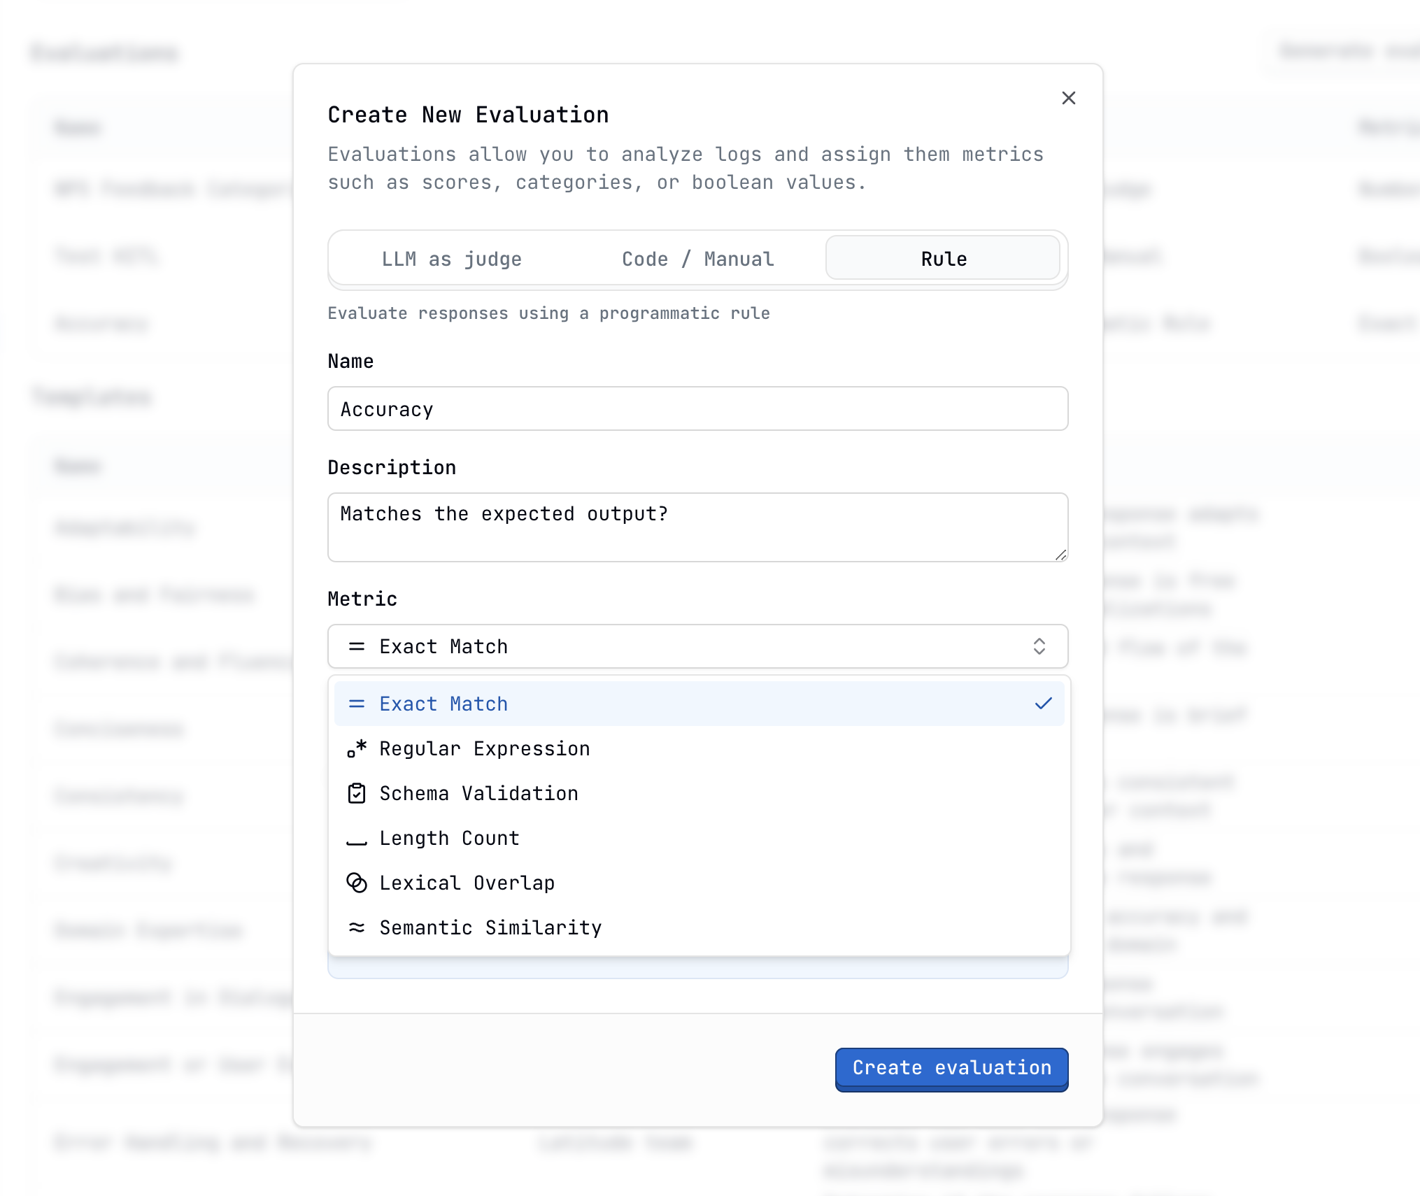Select Schema Validation metric entry
The height and width of the screenshot is (1196, 1420).
479,793
